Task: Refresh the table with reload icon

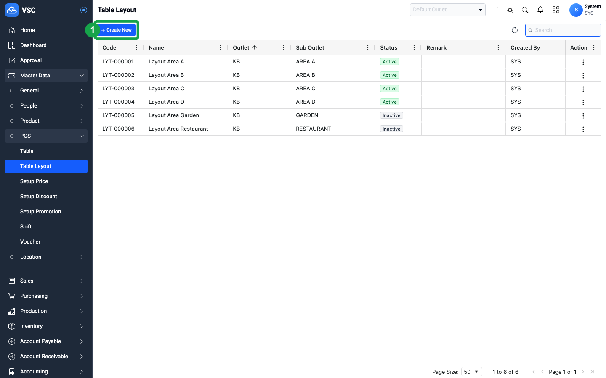Action: (x=515, y=30)
